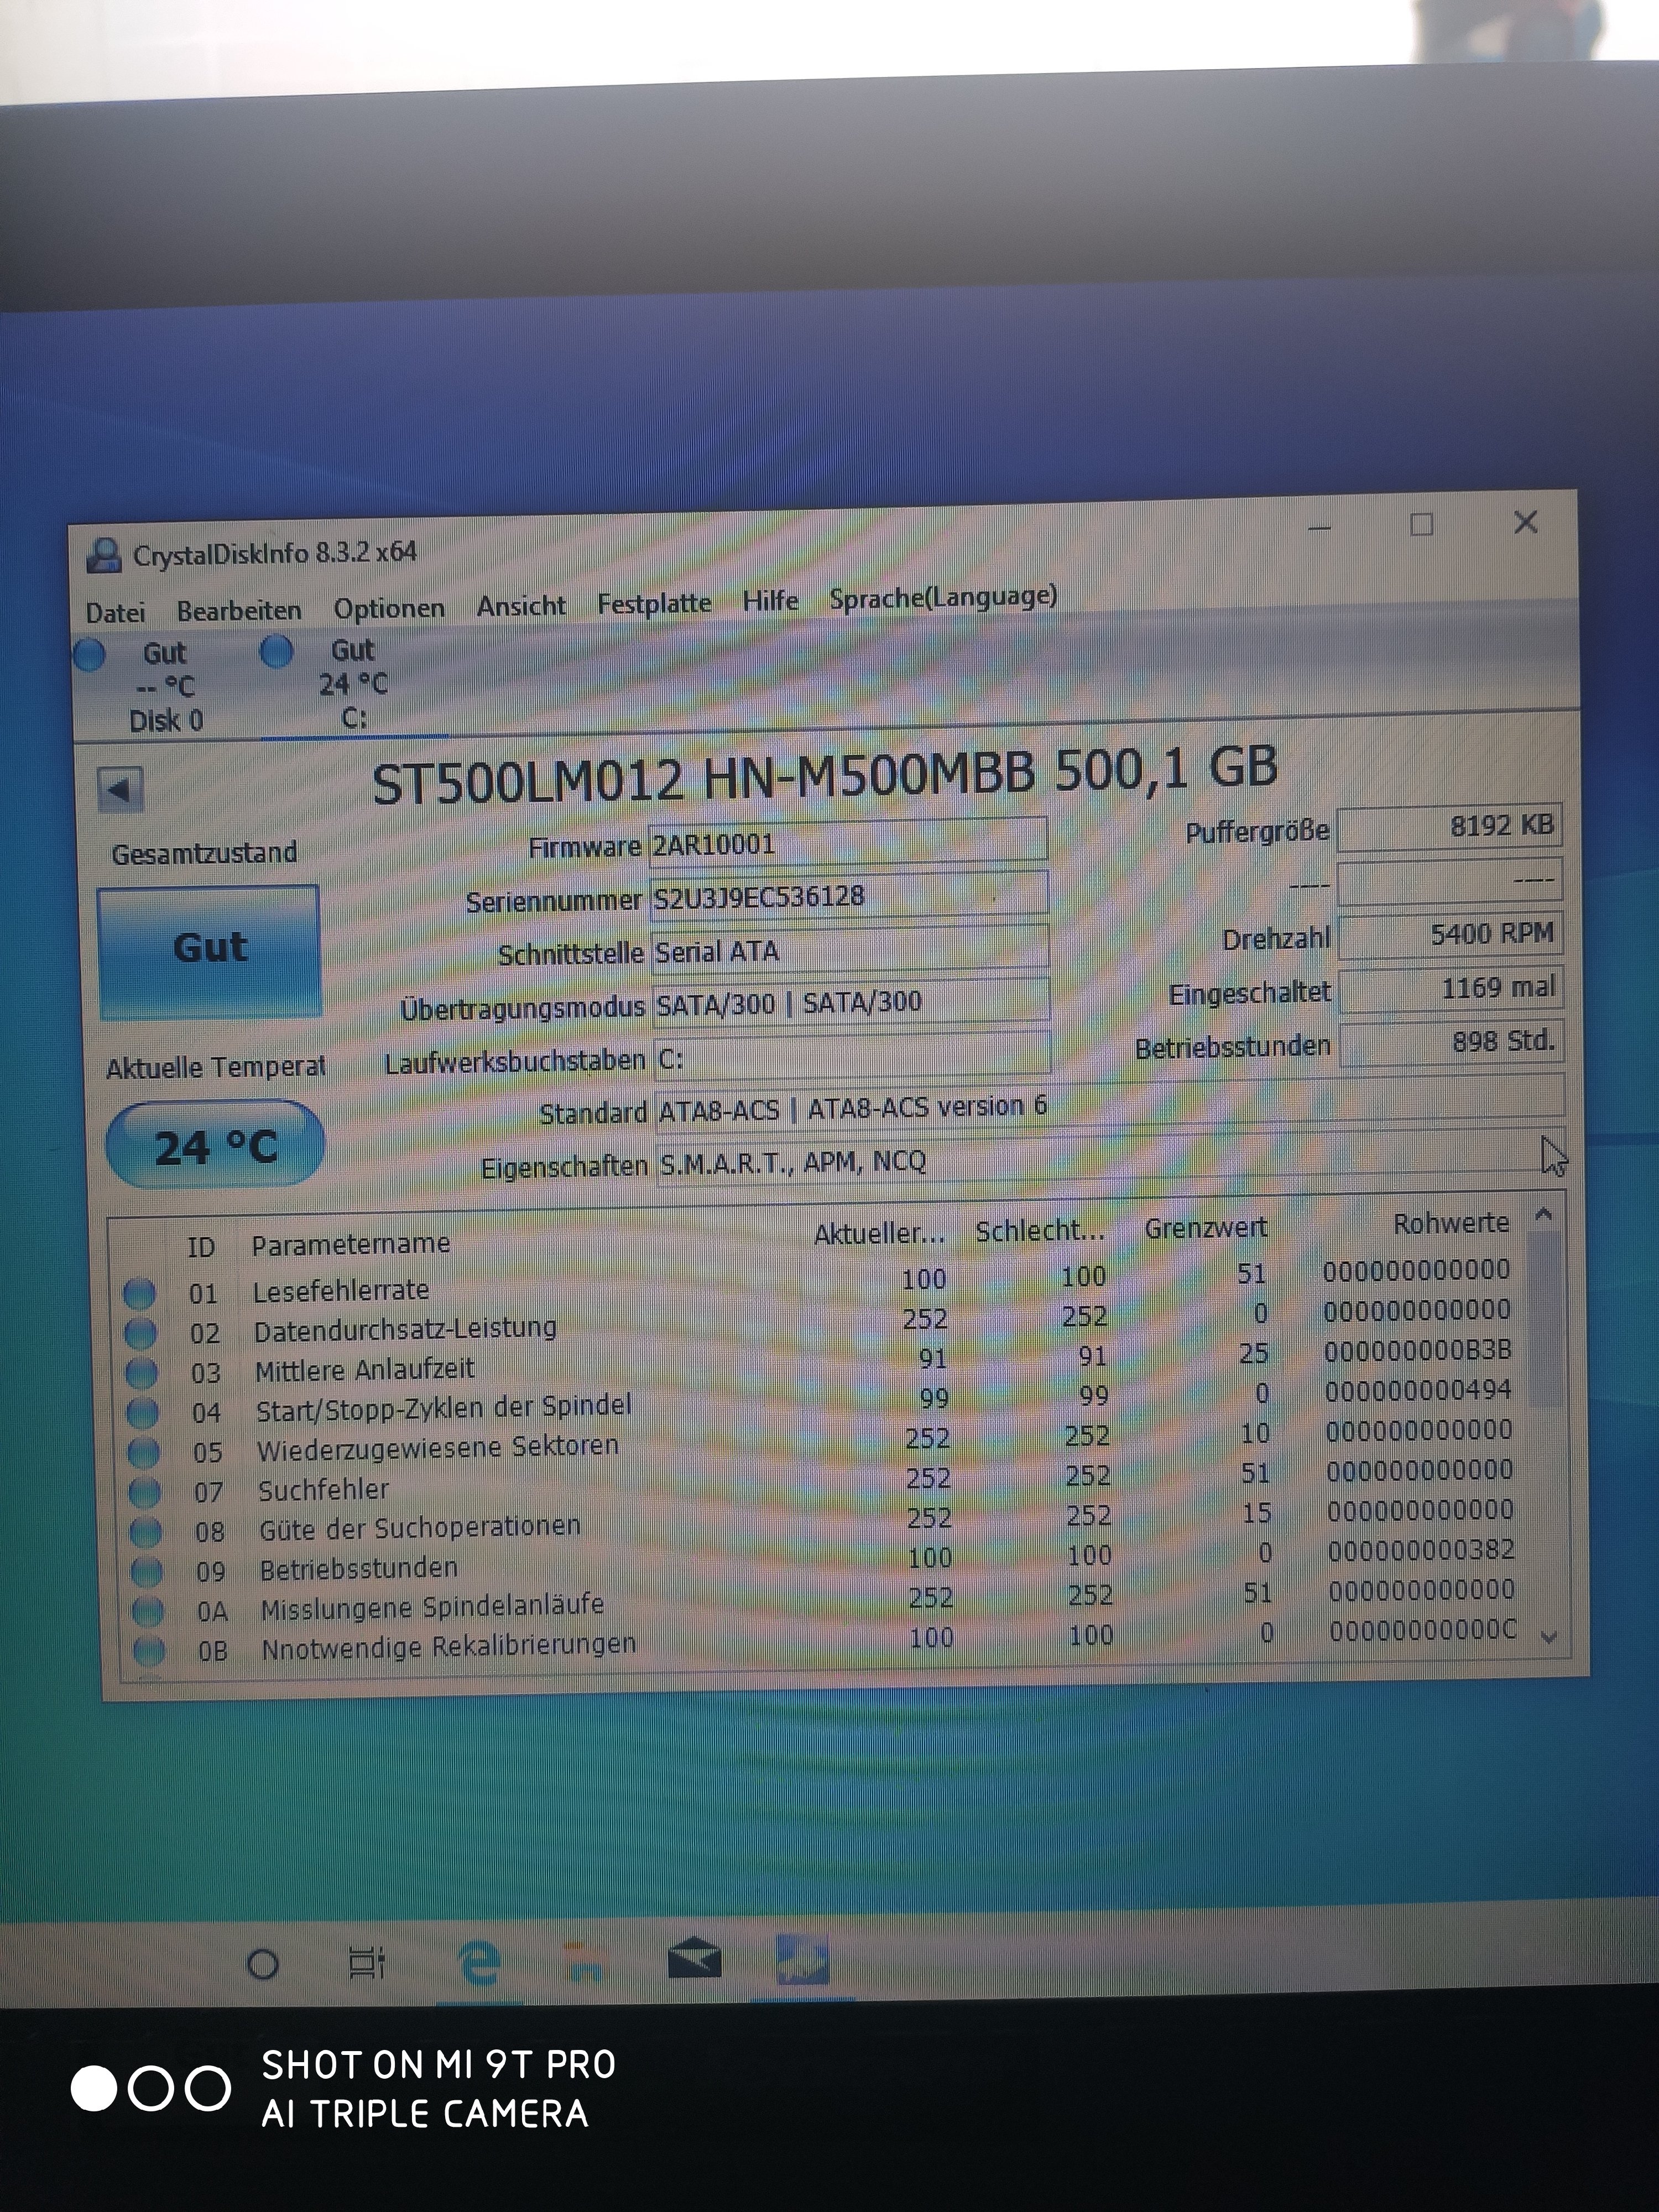Open the Sprache(Language) menu
The width and height of the screenshot is (1659, 2212).
coord(943,597)
